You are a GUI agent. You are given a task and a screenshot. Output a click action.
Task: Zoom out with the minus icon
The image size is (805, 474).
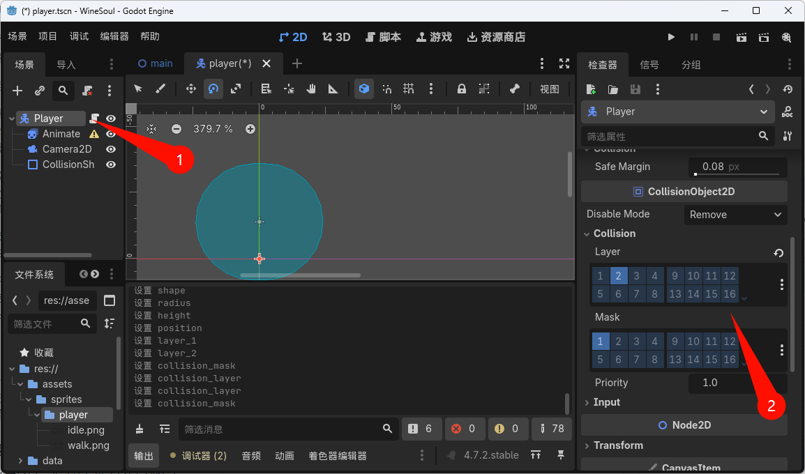(x=176, y=129)
